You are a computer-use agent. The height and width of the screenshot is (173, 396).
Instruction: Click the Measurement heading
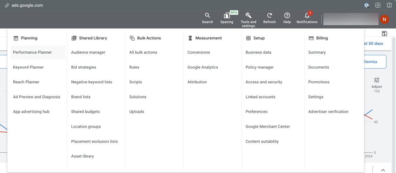pyautogui.click(x=208, y=38)
